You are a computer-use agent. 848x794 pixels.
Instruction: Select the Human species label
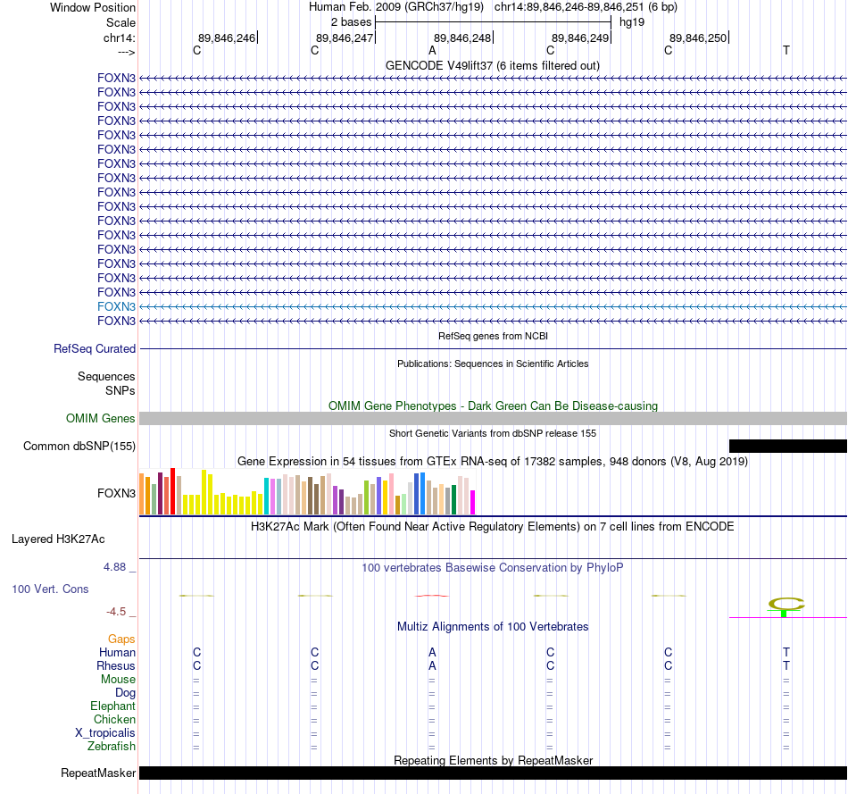click(117, 653)
